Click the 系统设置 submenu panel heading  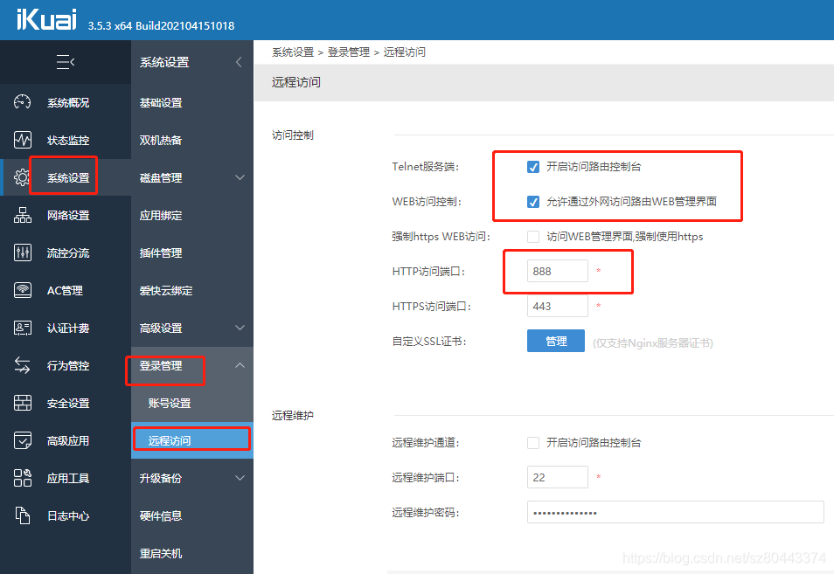[164, 62]
